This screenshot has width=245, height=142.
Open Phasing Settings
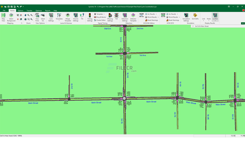[x=110, y=17]
